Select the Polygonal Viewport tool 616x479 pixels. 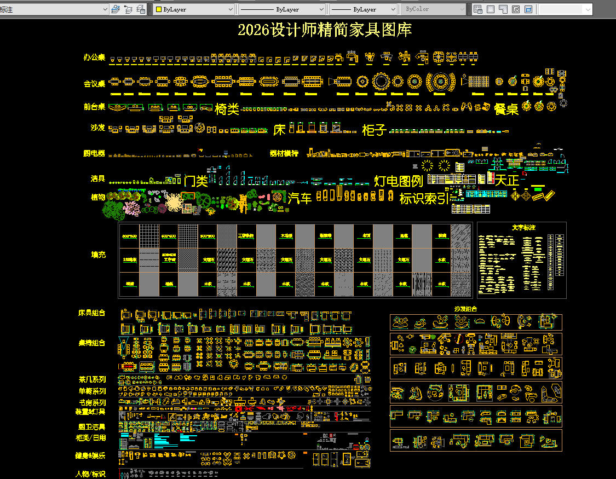(x=503, y=9)
